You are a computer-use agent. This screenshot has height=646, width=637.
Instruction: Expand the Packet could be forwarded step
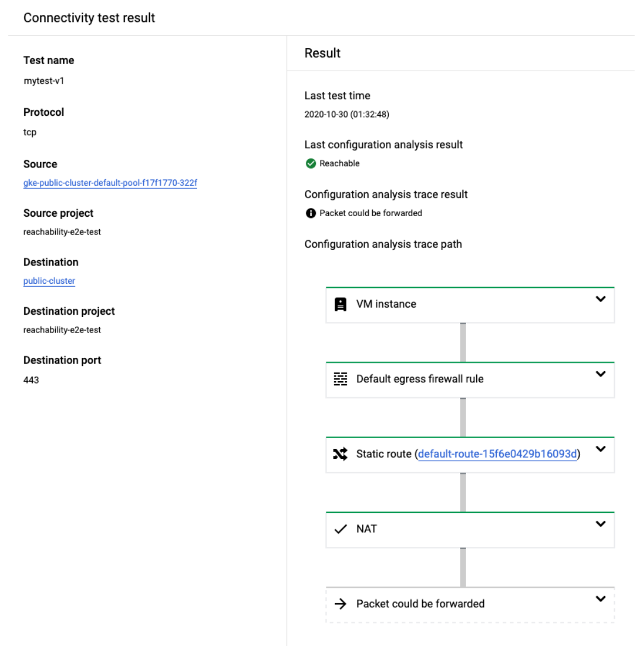pyautogui.click(x=600, y=599)
